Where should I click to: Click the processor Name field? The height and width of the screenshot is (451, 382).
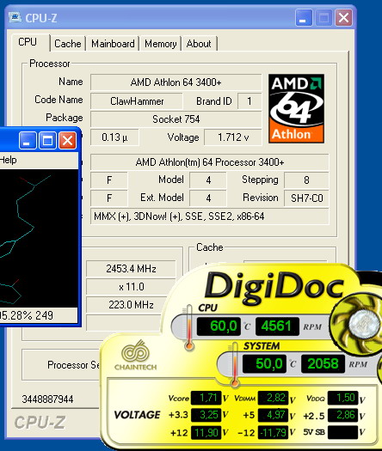click(x=176, y=82)
